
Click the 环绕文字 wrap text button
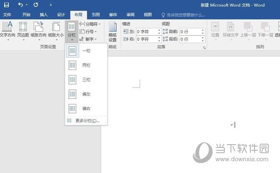(x=231, y=30)
